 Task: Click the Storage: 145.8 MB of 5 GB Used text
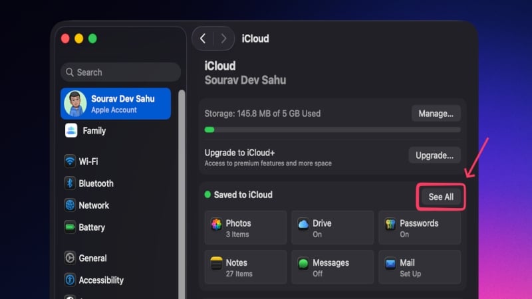point(262,114)
